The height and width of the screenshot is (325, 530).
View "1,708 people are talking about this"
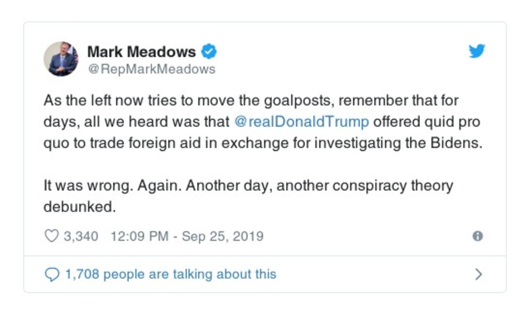[170, 274]
